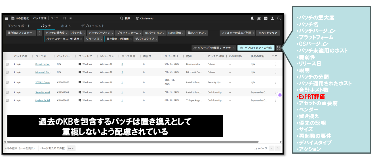Viewport: 373px width, 157px height.
Task: Sort by パッチ名 column header
Action: [x=41, y=56]
